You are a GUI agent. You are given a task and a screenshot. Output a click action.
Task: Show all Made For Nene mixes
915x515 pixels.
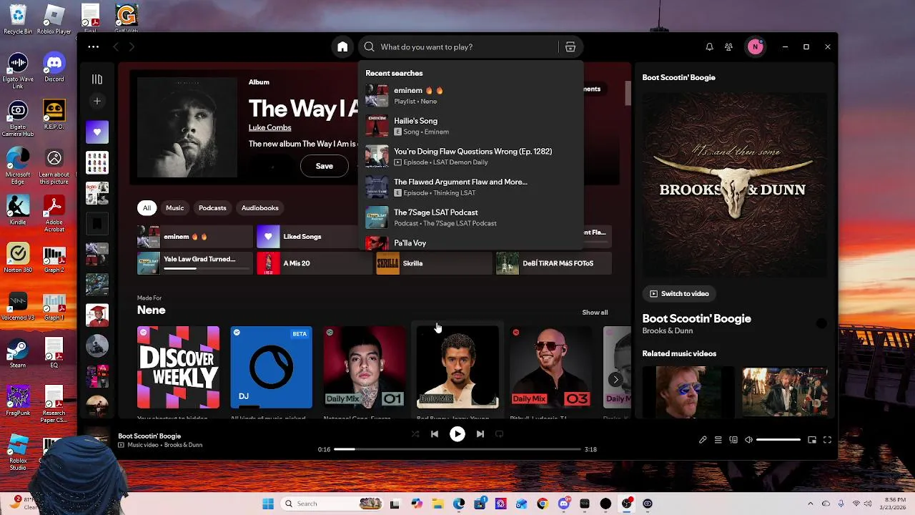point(595,313)
